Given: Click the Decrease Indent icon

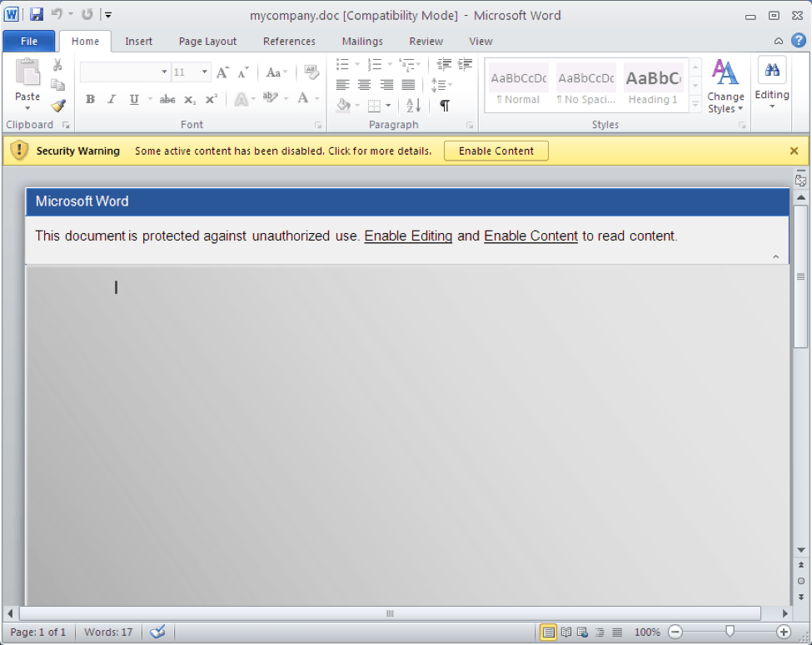Looking at the screenshot, I should pos(444,64).
